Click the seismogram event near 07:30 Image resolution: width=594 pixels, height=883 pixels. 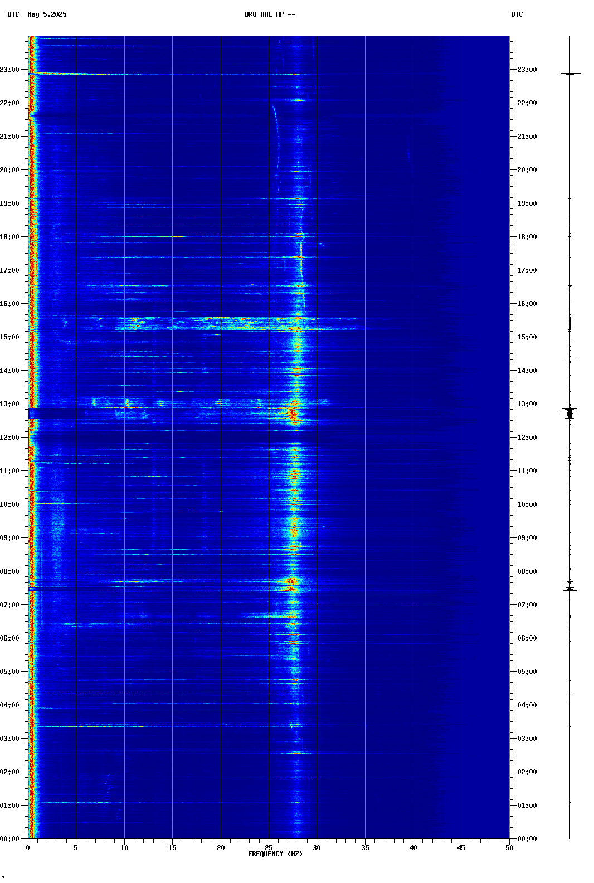[x=569, y=589]
